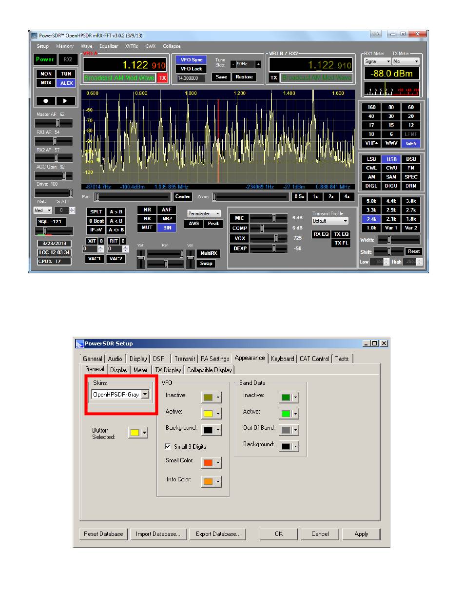Viewport: 463px width, 608px height.
Task: Open the Panadapter display mode dropdown
Action: 205,213
